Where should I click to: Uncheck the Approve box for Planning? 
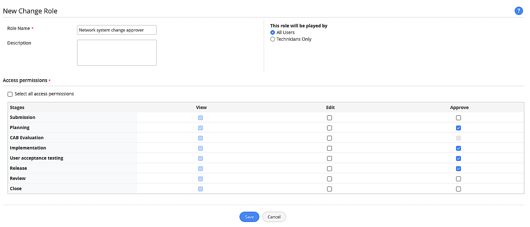[x=458, y=128]
